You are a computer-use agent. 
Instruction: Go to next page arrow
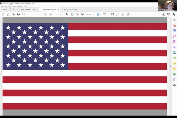click(50, 14)
